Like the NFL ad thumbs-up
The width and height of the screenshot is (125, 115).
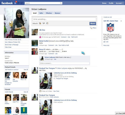(104, 42)
